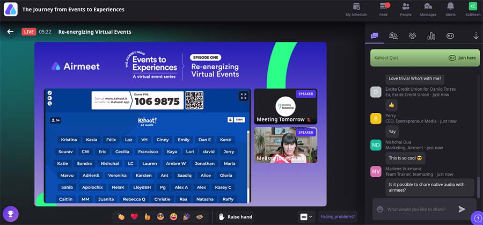Click Marlene Vukmanic's MV avatar
Viewport: 483px width, 225px height.
coord(376,171)
